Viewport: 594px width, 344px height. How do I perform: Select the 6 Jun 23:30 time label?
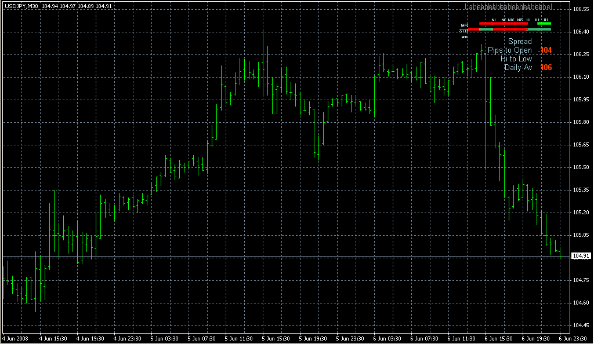click(573, 338)
